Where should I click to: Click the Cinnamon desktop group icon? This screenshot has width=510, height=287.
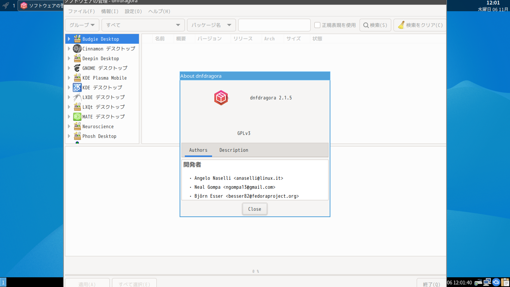pos(77,49)
